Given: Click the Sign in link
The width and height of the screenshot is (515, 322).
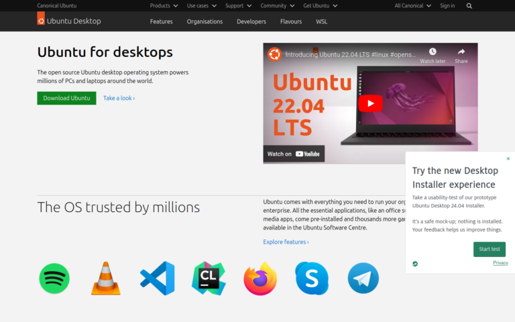Looking at the screenshot, I should click(x=447, y=5).
